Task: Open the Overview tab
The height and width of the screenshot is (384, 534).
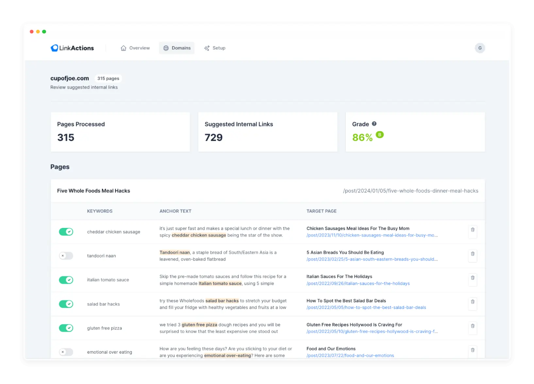Action: (x=135, y=48)
